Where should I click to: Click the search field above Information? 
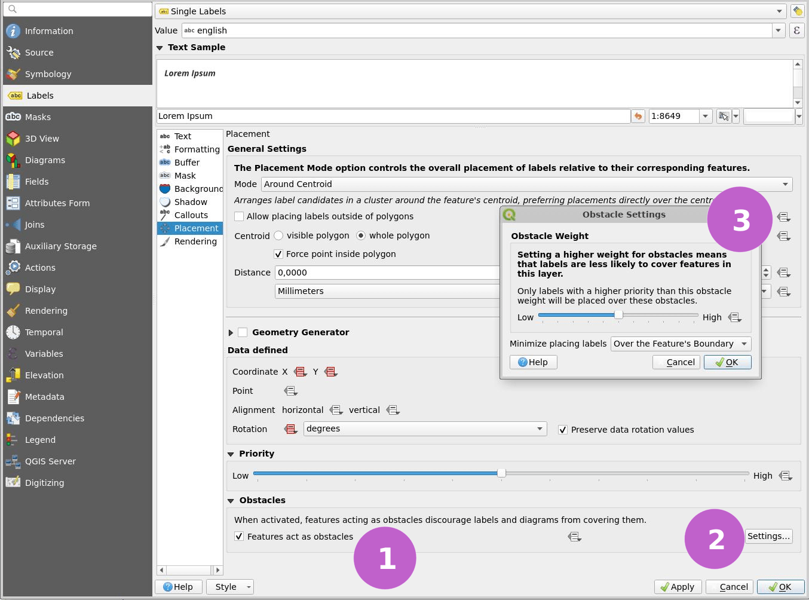(x=77, y=9)
